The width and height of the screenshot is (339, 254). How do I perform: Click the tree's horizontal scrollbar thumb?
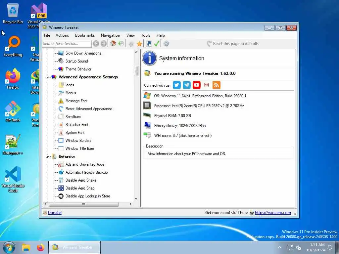pyautogui.click(x=83, y=204)
